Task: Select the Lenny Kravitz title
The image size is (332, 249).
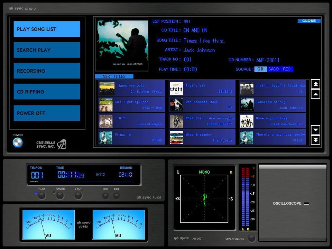Action: pyautogui.click(x=202, y=121)
